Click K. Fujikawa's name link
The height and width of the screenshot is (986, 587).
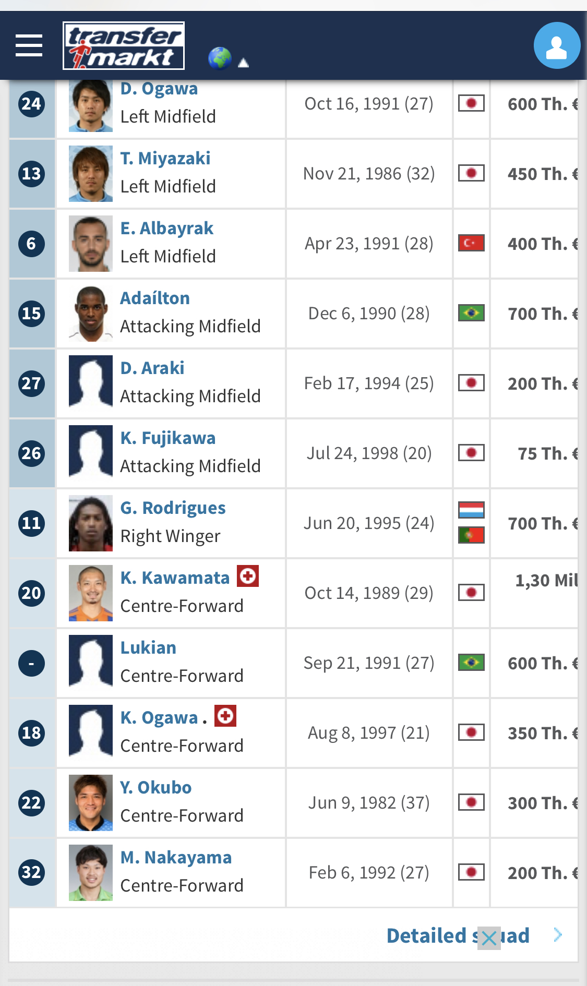pyautogui.click(x=168, y=438)
